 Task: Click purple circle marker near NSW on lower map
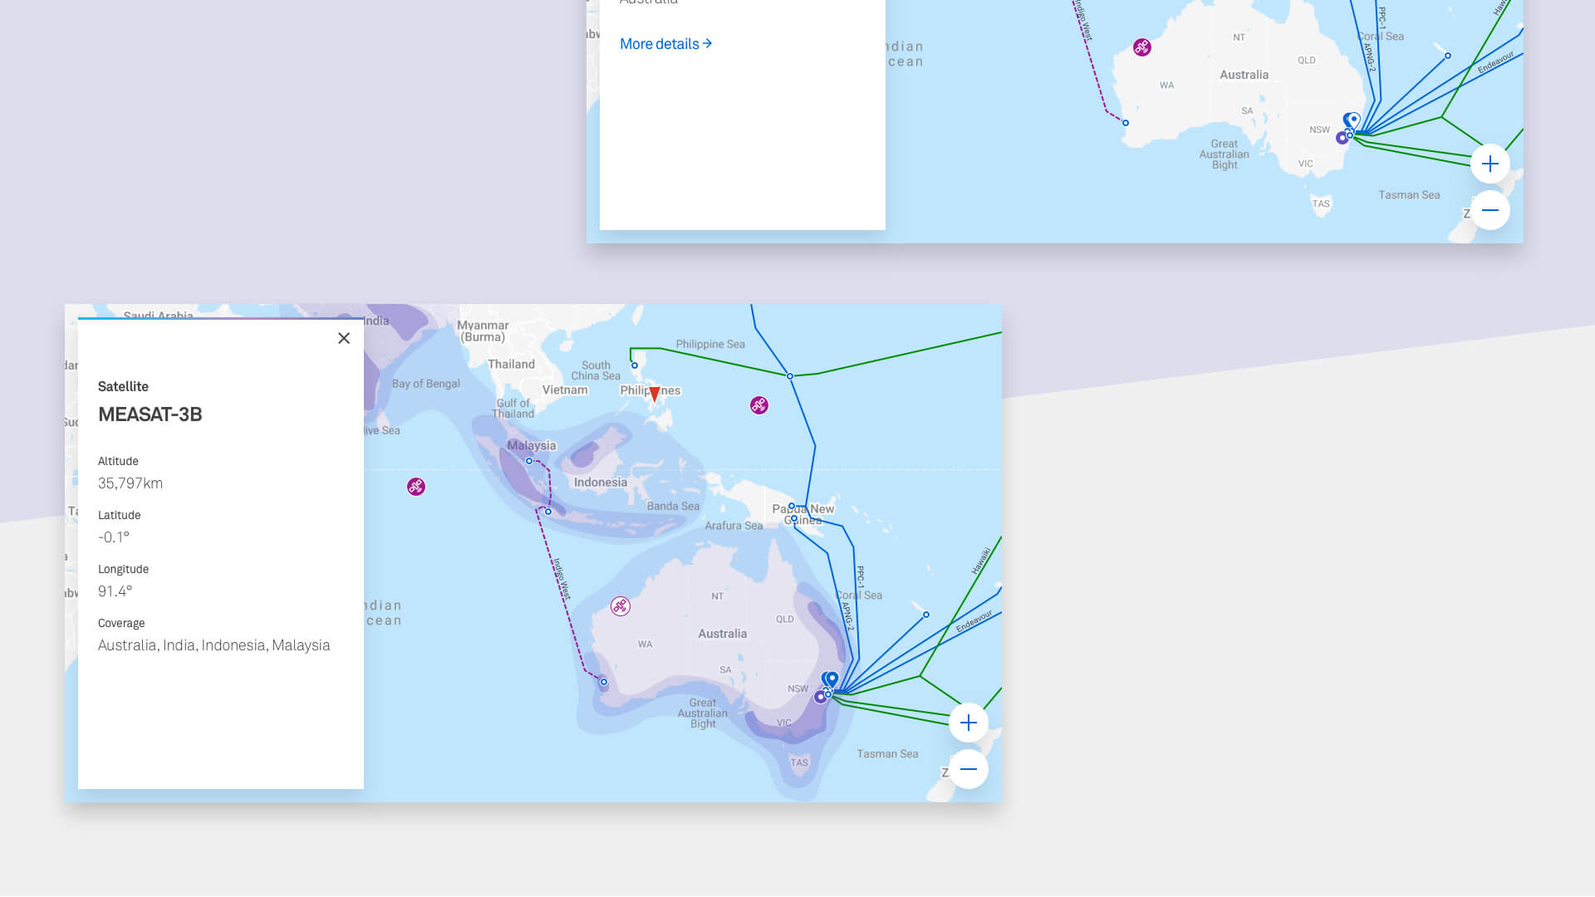[x=820, y=697]
